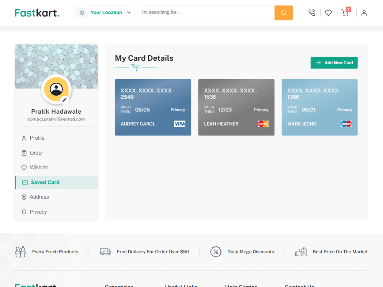The width and height of the screenshot is (383, 287).
Task: Click the Saved Card credit card icon
Action: (25, 183)
